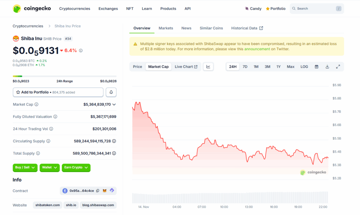Copy the contract address with copy icon
This screenshot has height=215, width=360.
[x=97, y=191]
